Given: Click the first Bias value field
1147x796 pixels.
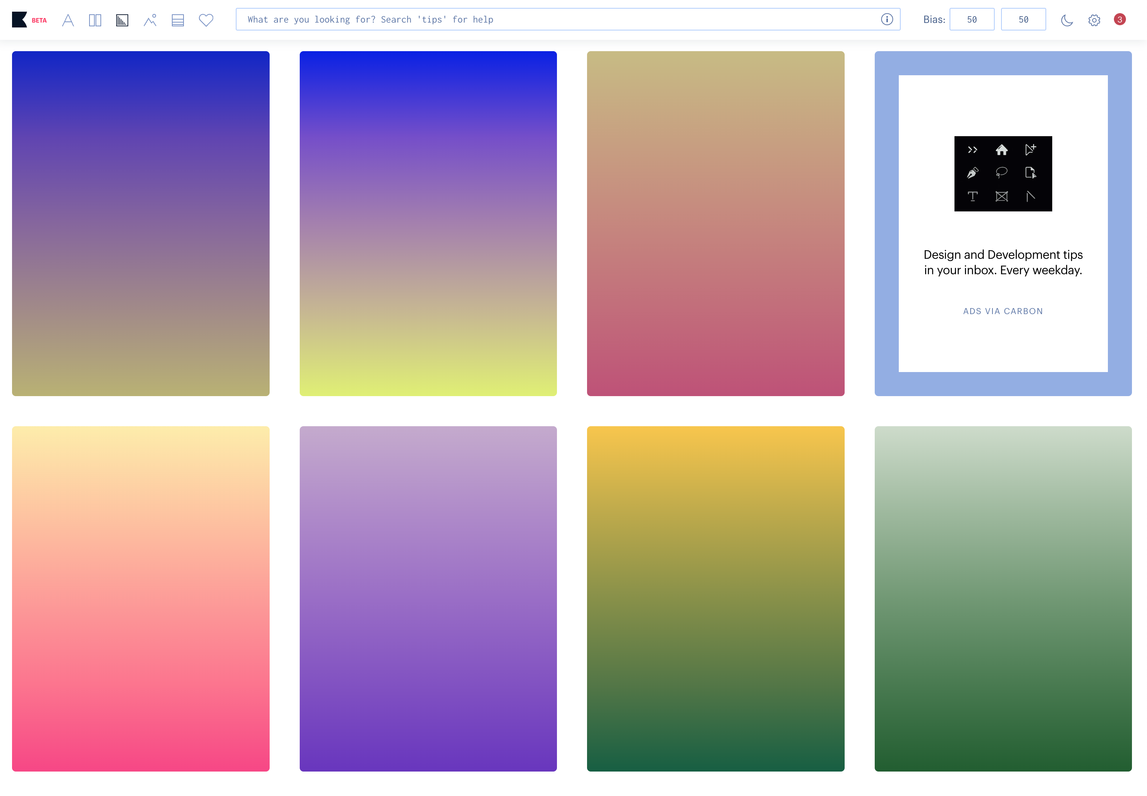Looking at the screenshot, I should click(971, 20).
